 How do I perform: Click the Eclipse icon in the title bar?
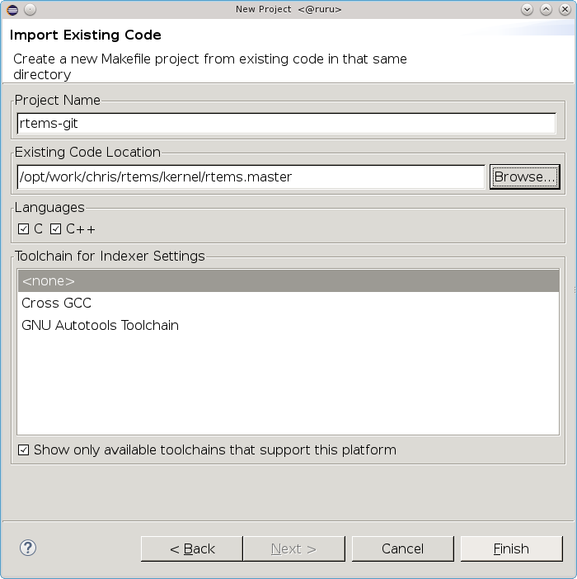[x=11, y=9]
